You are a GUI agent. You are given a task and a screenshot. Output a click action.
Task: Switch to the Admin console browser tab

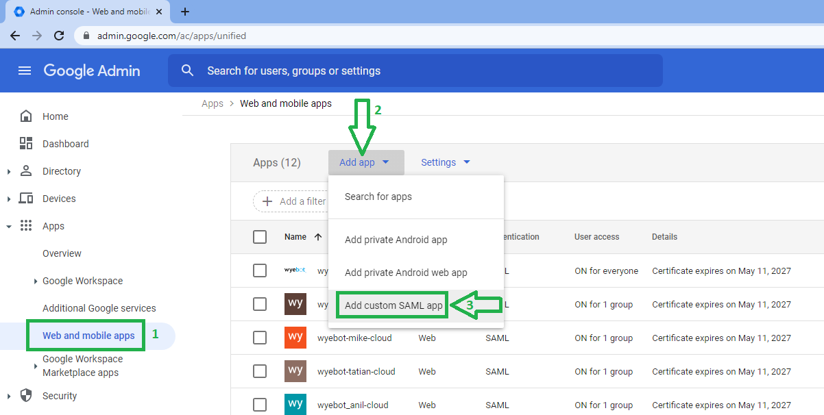[x=89, y=12]
